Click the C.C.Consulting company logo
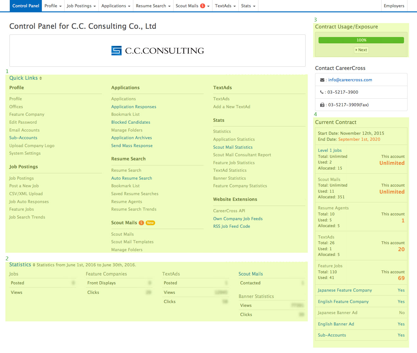The image size is (417, 353). (x=158, y=51)
